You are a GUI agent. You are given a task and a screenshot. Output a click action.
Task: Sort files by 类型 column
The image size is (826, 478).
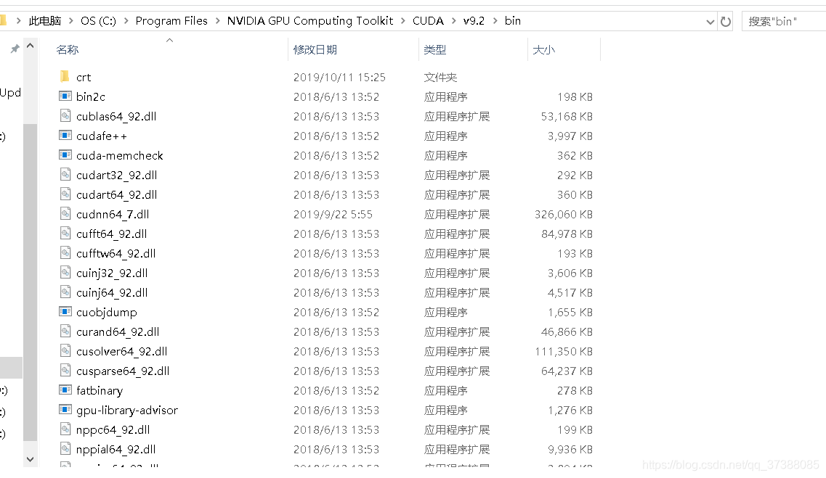(x=434, y=49)
